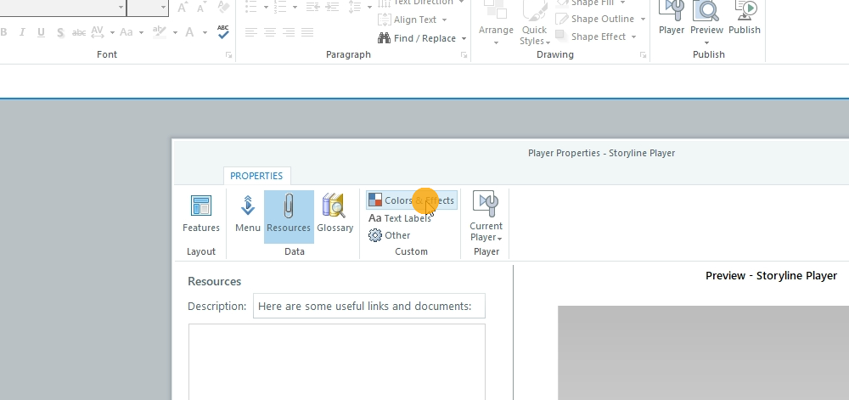849x400 pixels.
Task: Toggle italic formatting
Action: [23, 32]
